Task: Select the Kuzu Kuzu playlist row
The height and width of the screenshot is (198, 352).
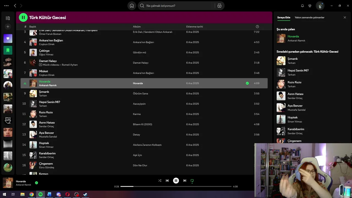Action: pyautogui.click(x=144, y=114)
